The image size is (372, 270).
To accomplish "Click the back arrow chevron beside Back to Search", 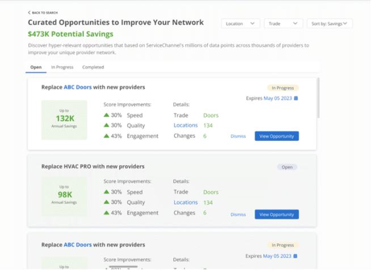I will (29, 12).
